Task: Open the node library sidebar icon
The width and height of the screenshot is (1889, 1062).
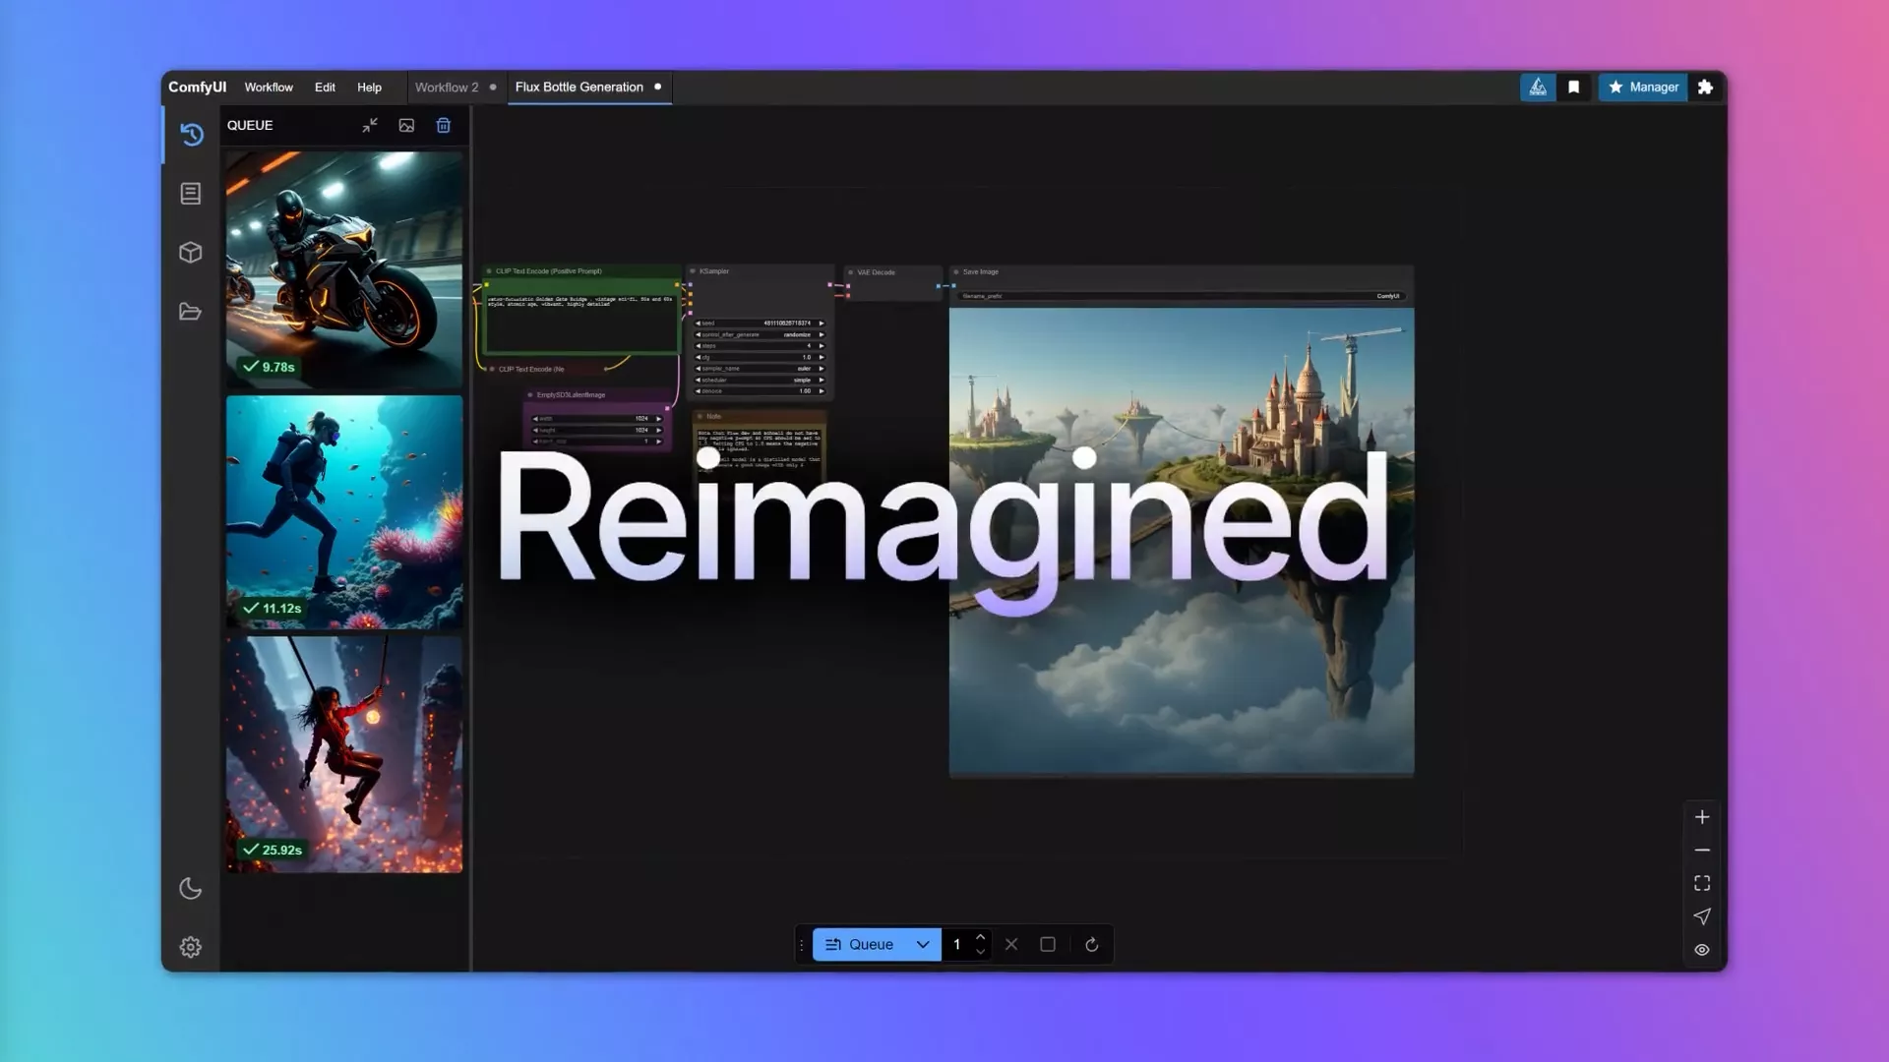Action: pyautogui.click(x=191, y=194)
